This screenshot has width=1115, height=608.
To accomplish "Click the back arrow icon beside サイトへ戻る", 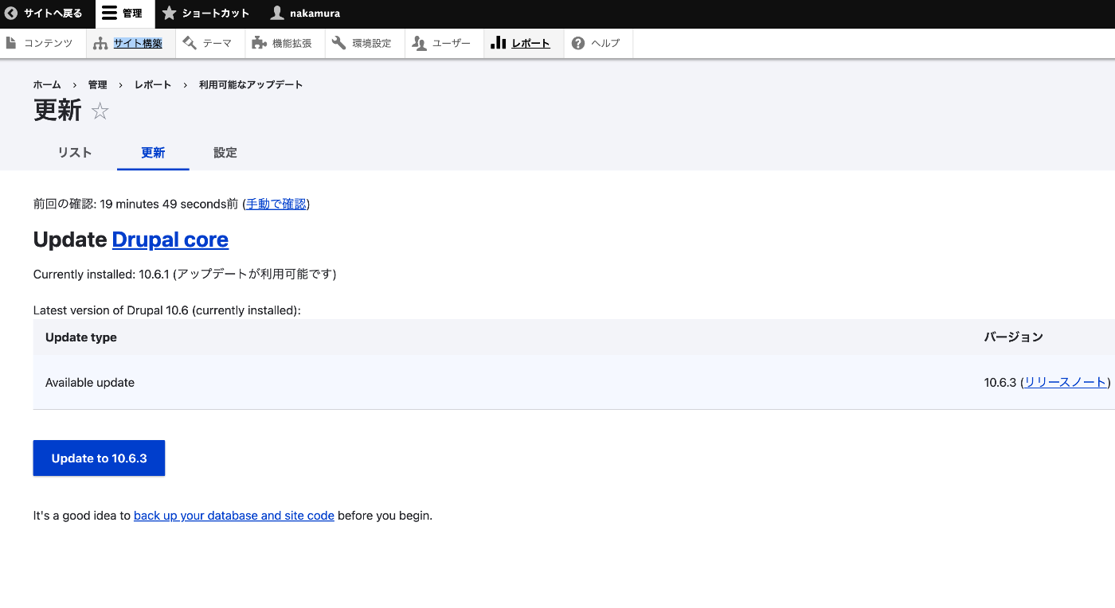I will (x=11, y=14).
